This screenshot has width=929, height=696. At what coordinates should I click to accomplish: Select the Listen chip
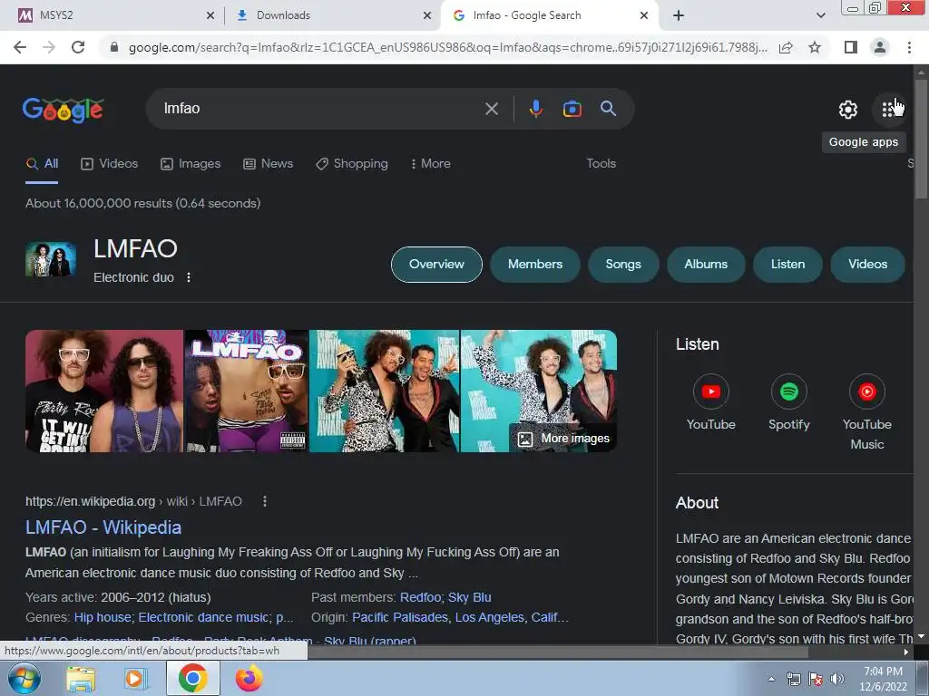(x=787, y=265)
